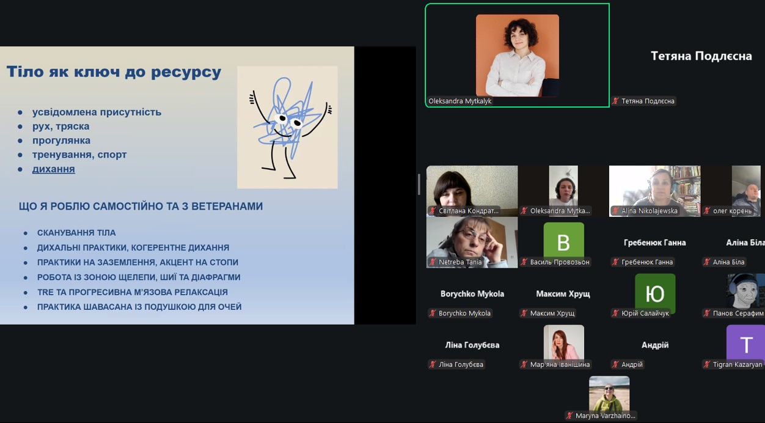The image size is (765, 423).
Task: Open the underlined дихання link on the slide
Action: click(x=53, y=169)
